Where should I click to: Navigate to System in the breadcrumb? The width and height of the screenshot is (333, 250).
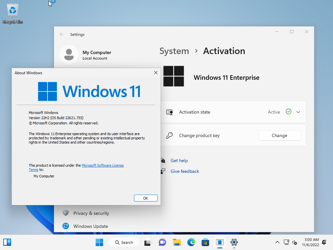(174, 51)
